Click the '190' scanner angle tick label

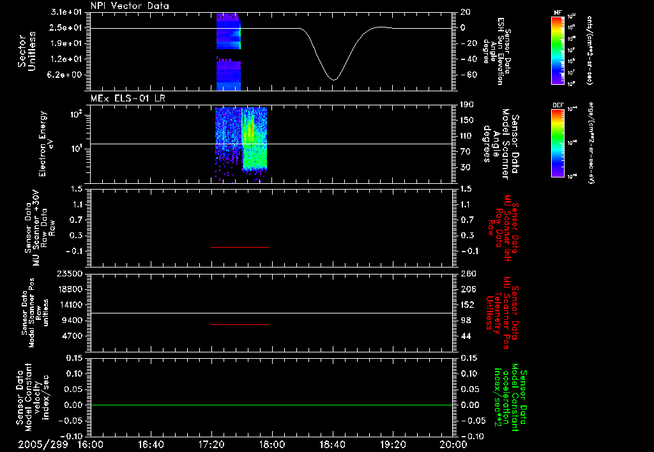point(467,105)
